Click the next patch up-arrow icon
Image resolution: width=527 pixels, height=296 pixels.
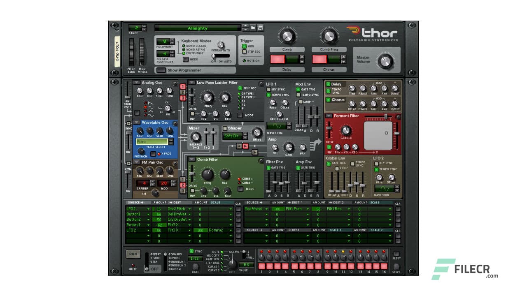tap(246, 25)
